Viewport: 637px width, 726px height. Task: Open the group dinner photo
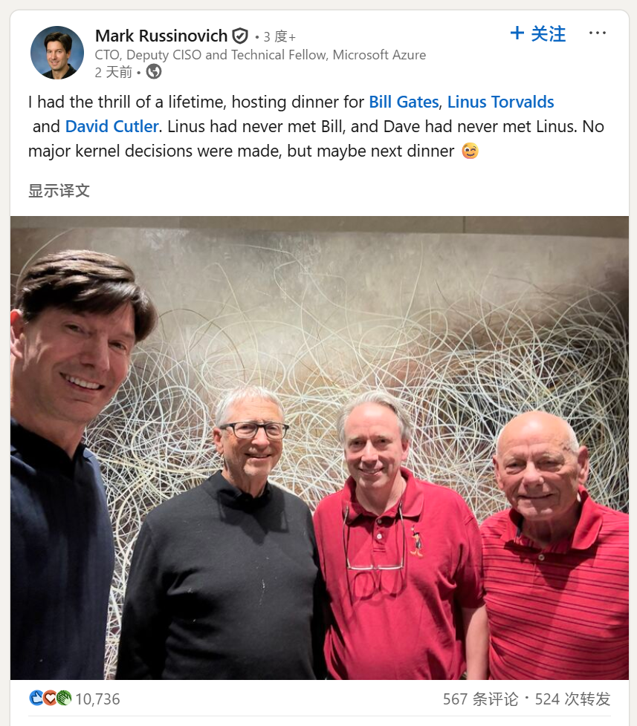(320, 448)
